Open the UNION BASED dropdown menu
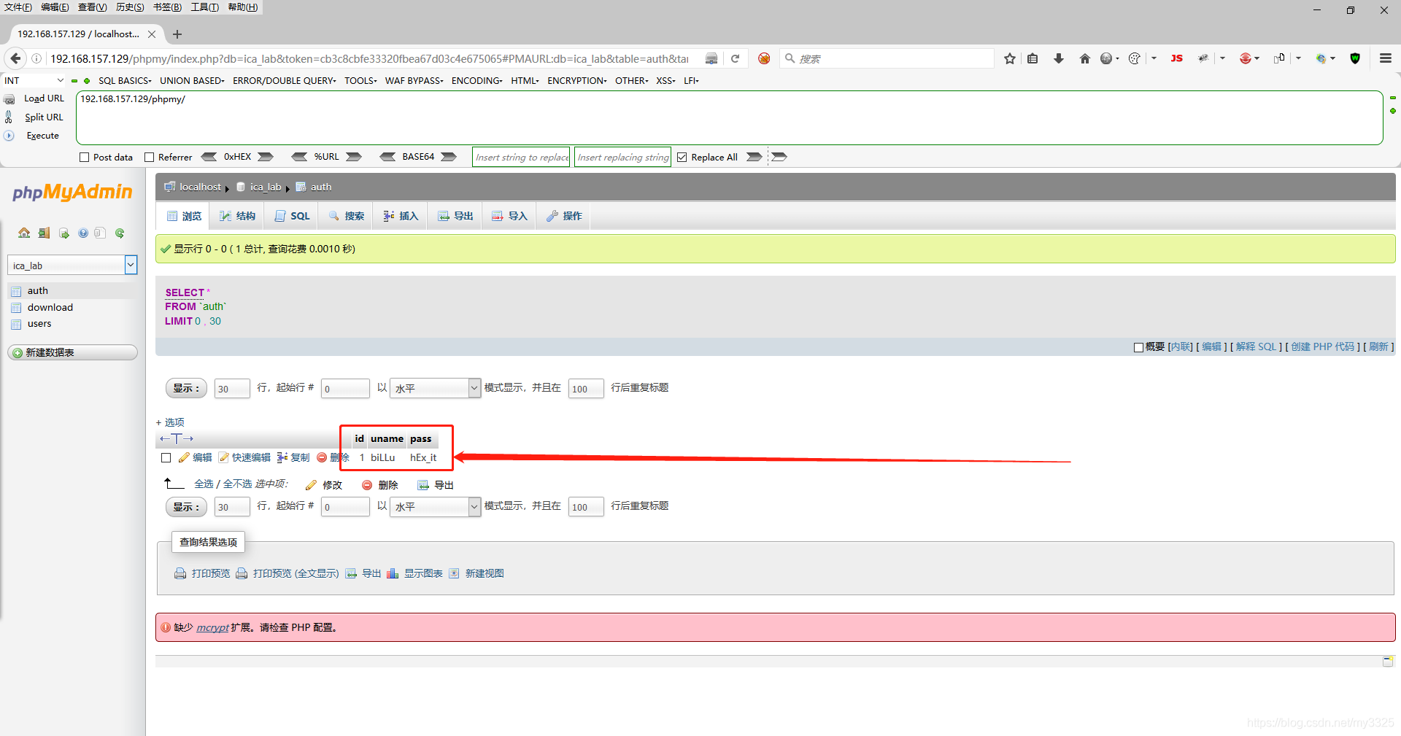The width and height of the screenshot is (1401, 736). tap(192, 80)
